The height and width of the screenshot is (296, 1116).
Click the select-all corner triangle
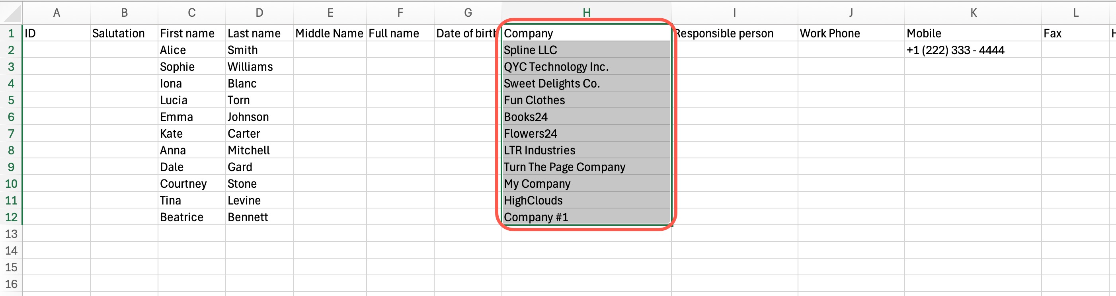[12, 14]
